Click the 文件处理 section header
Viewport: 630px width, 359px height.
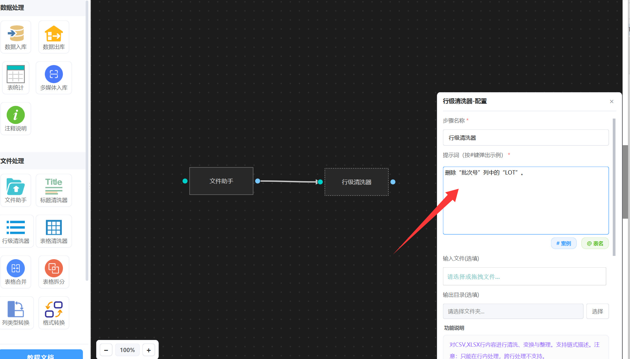[x=12, y=161]
